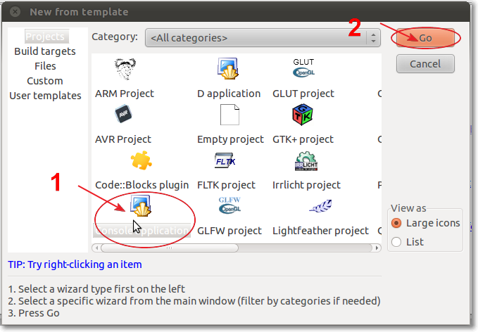
Task: Switch to Files wizard type
Action: click(45, 66)
